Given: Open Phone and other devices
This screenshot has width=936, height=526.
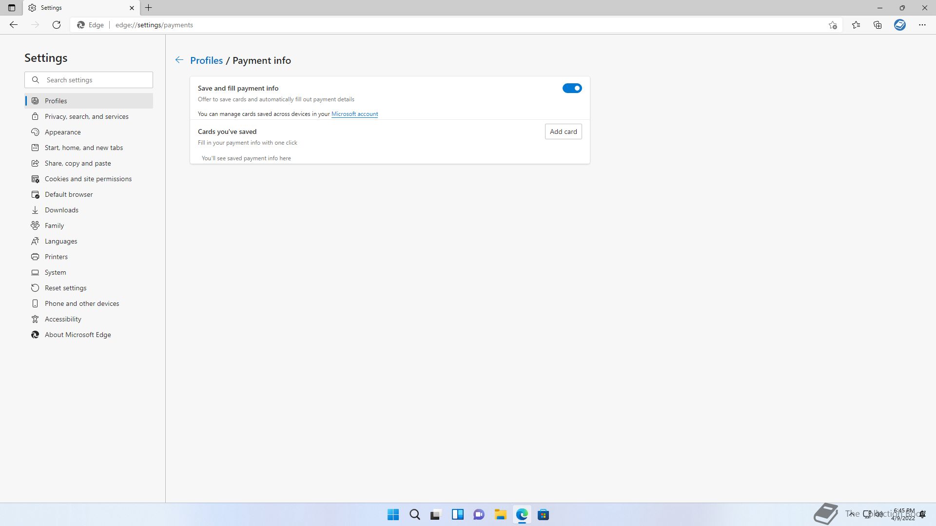Looking at the screenshot, I should click(x=89, y=303).
